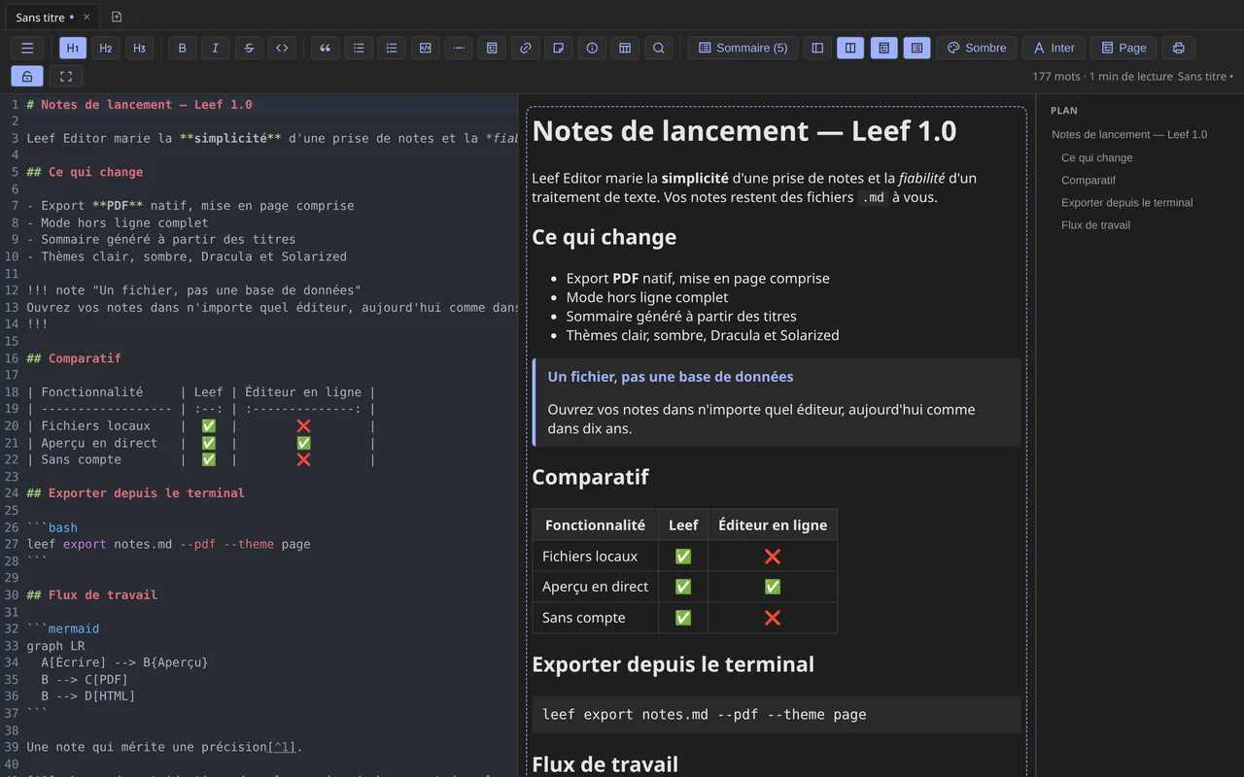The height and width of the screenshot is (777, 1244).
Task: Click editor line 'leef export notes.md --pdf'
Action: tap(168, 544)
